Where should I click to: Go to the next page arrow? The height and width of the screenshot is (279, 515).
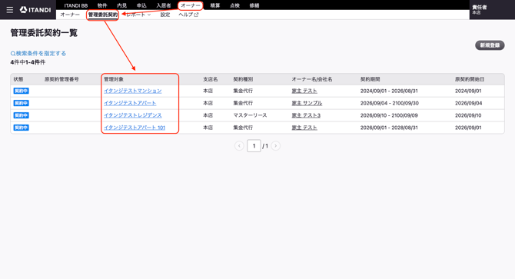(x=276, y=146)
